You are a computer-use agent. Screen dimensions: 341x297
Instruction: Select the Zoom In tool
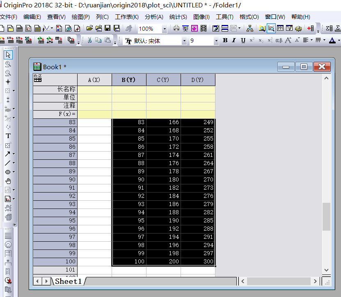click(8, 64)
